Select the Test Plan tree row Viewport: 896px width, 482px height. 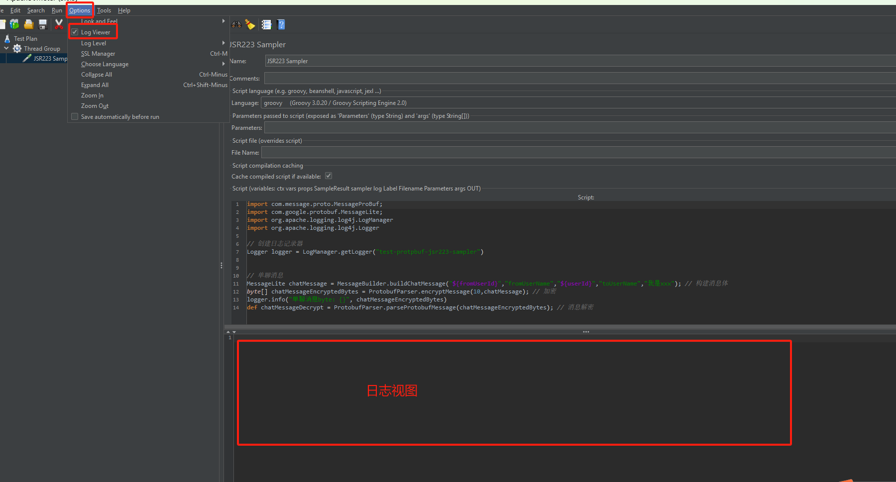[25, 38]
